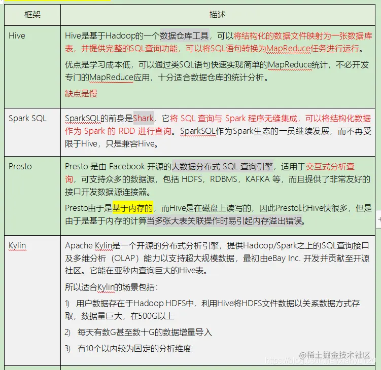This screenshot has width=381, height=370.
Task: Click the 描述 column header
Action: [218, 15]
